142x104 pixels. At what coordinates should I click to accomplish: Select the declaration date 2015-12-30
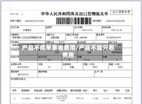point(116,30)
